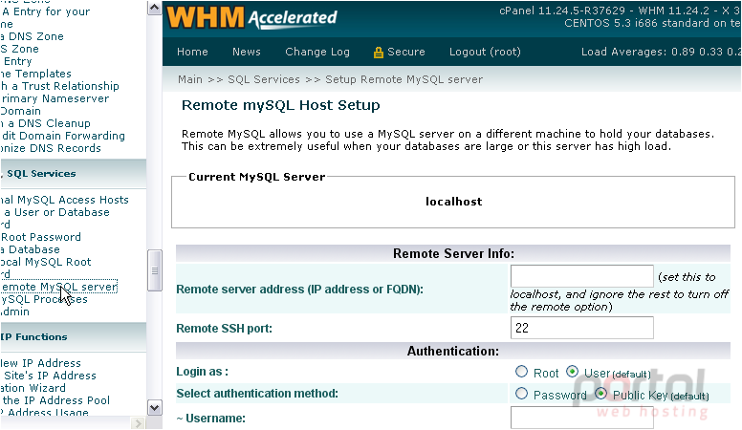Click the IP Functions section header
Screen dimensions: 742x430
click(x=73, y=337)
